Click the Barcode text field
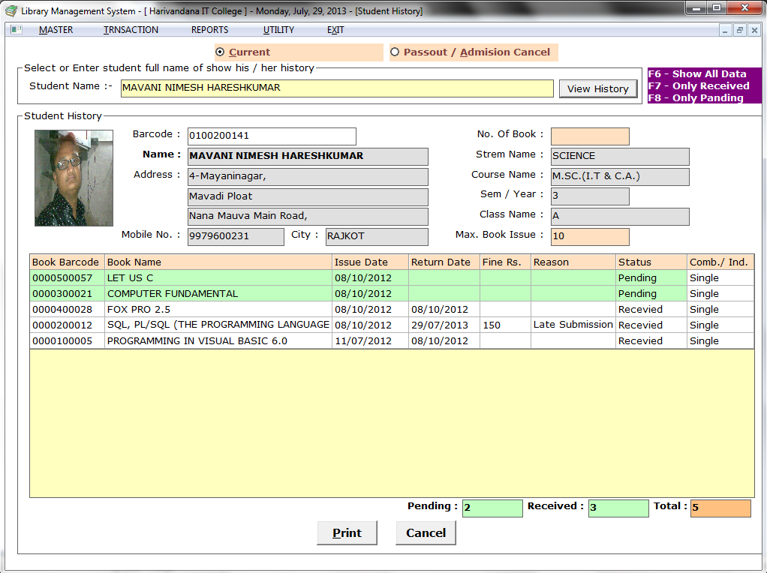The width and height of the screenshot is (767, 573). click(271, 136)
